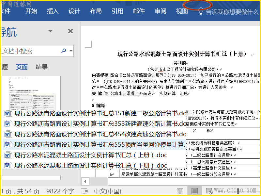
Task: Open the 邮件 ribbon tab
Action: pos(139,11)
